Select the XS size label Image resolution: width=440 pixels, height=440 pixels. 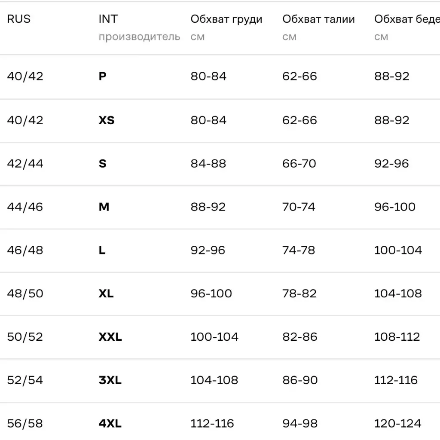click(107, 120)
